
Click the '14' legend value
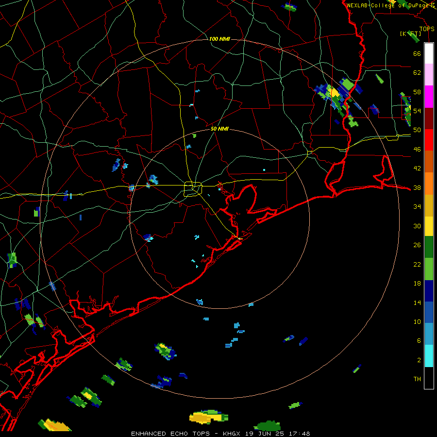tap(417, 303)
